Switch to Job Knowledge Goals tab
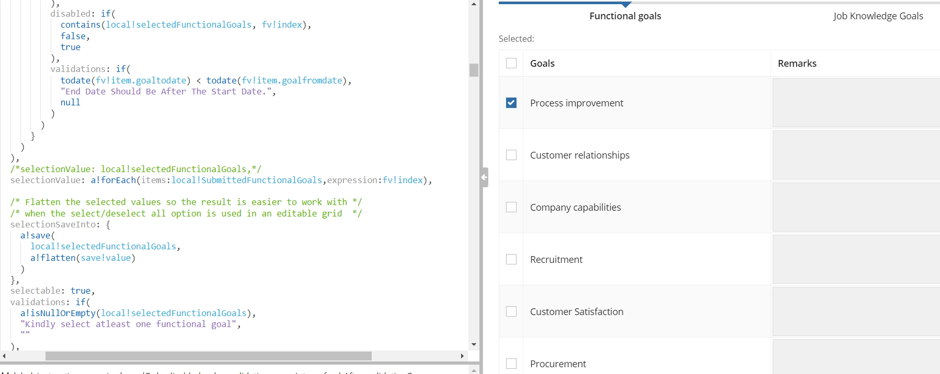The height and width of the screenshot is (374, 940). tap(878, 16)
